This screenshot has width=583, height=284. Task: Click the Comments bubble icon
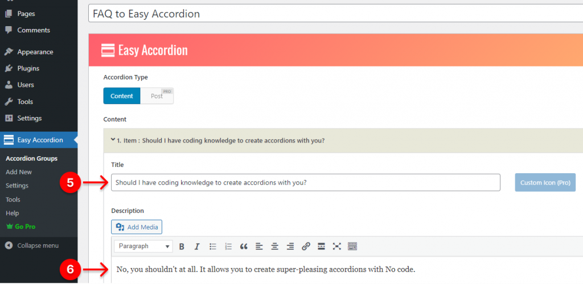[x=9, y=30]
